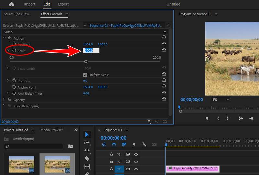Screen dimensions: 259x175
Task: Go to the Home screen icon
Action: (x=11, y=4)
